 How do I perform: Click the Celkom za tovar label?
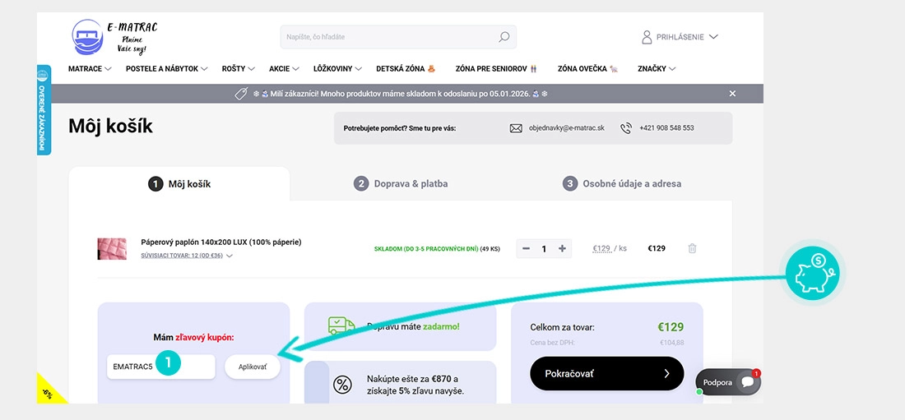click(562, 328)
